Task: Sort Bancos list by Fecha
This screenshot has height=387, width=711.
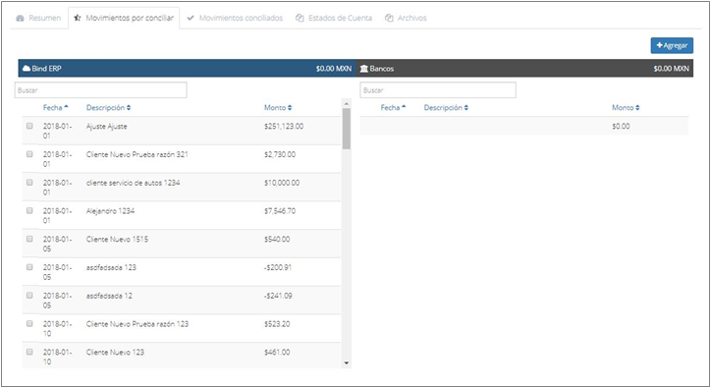Action: pyautogui.click(x=393, y=107)
